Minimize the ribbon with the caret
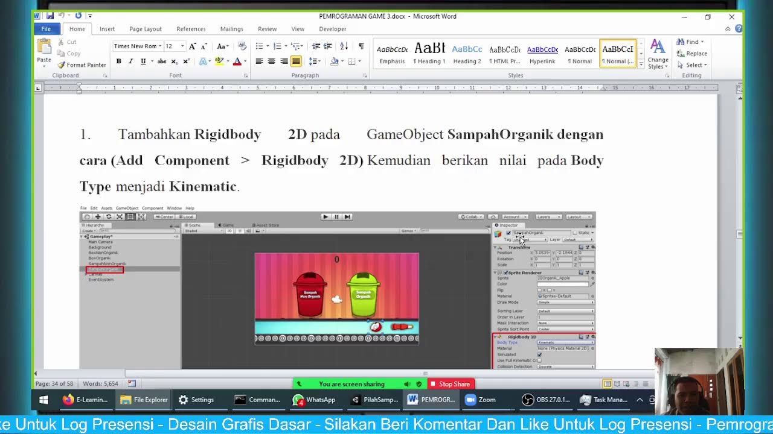The width and height of the screenshot is (773, 434). pos(728,29)
